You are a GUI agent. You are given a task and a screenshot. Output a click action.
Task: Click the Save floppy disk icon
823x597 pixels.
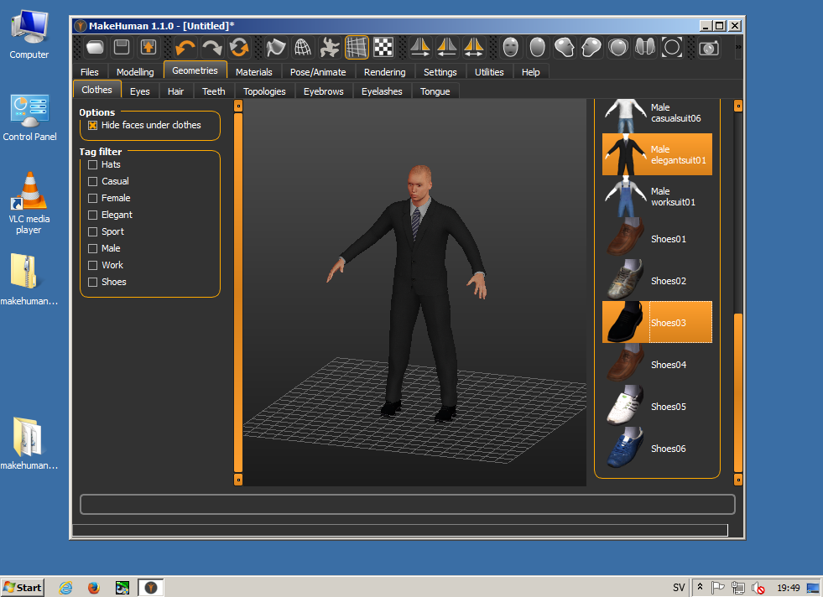122,47
